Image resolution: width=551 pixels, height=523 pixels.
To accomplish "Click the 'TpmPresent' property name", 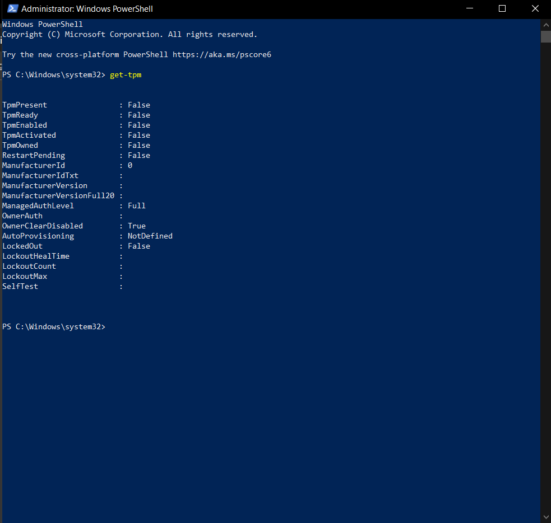I will pos(25,105).
